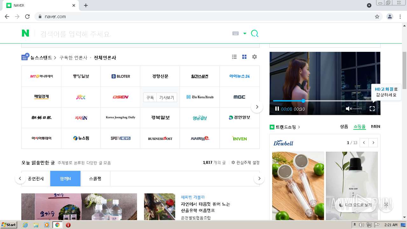Open the 뉴스핌 publisher logo

pyautogui.click(x=81, y=138)
